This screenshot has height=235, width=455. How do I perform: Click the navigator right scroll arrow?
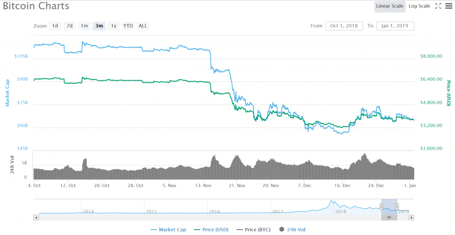tap(411, 218)
